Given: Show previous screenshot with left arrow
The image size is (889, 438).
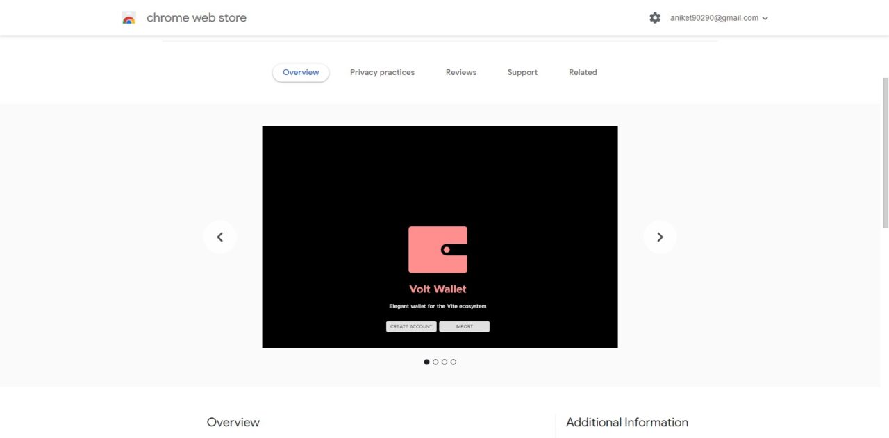Looking at the screenshot, I should click(220, 237).
